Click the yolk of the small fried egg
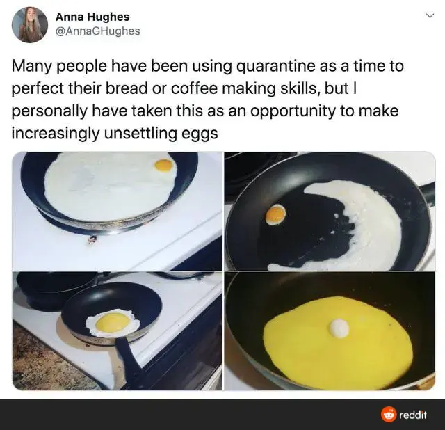The width and height of the screenshot is (445, 430). pyautogui.click(x=113, y=322)
